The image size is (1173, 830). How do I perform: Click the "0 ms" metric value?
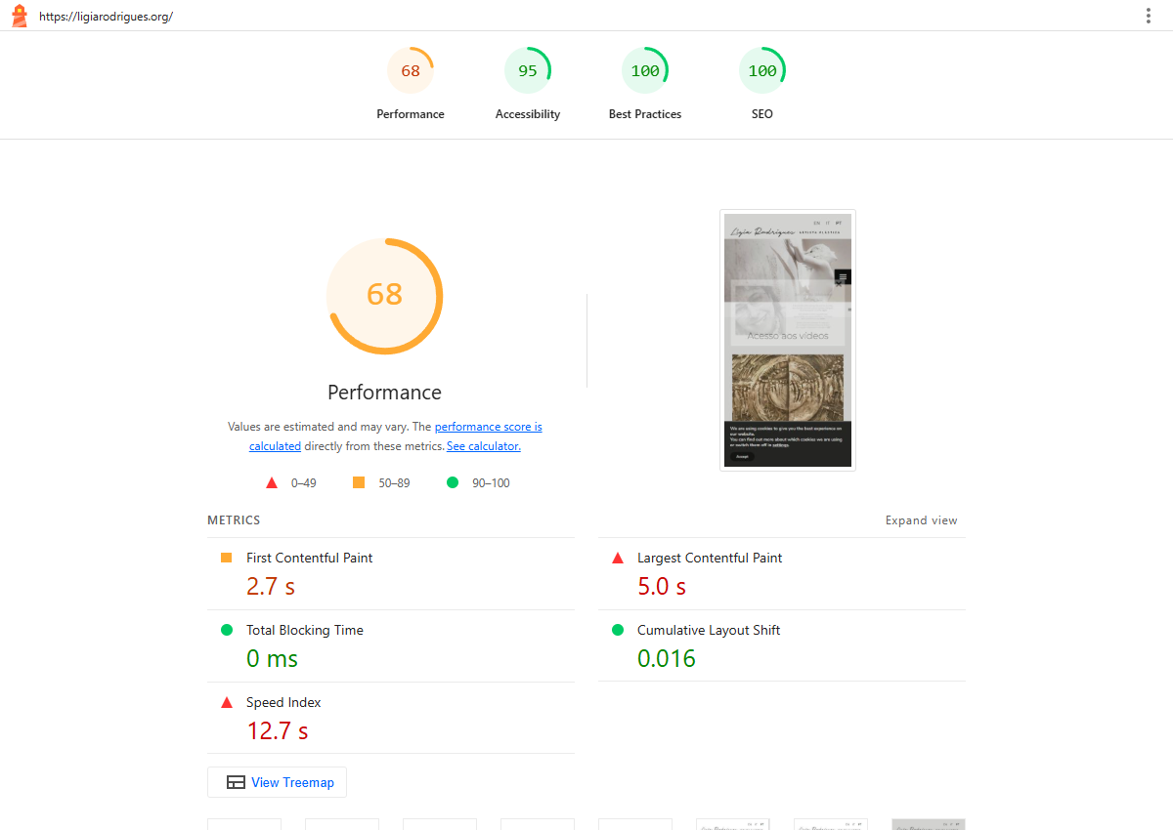[x=272, y=658]
